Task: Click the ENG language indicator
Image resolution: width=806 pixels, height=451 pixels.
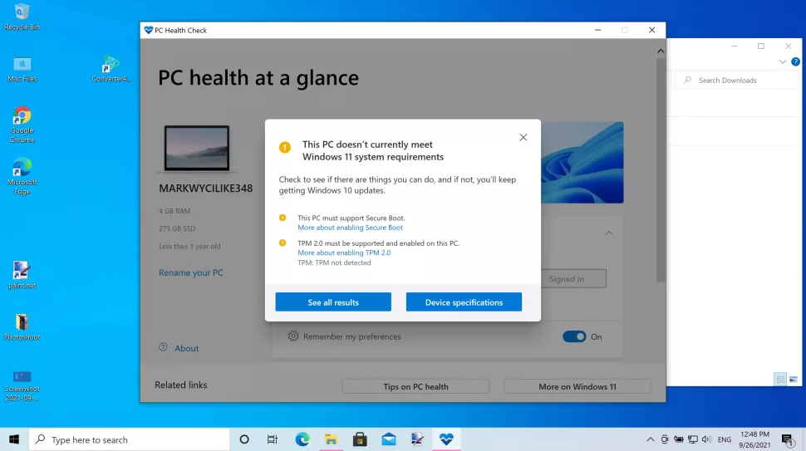Action: (725, 439)
